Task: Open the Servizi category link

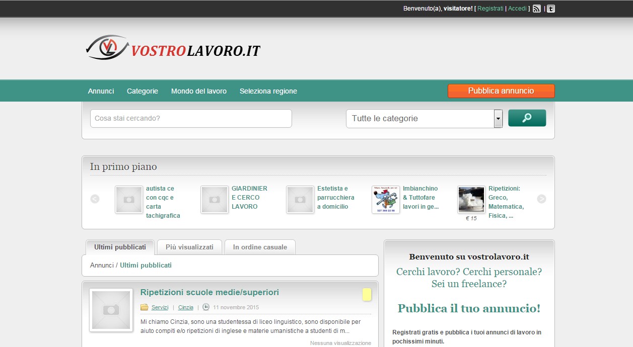Action: pos(160,307)
